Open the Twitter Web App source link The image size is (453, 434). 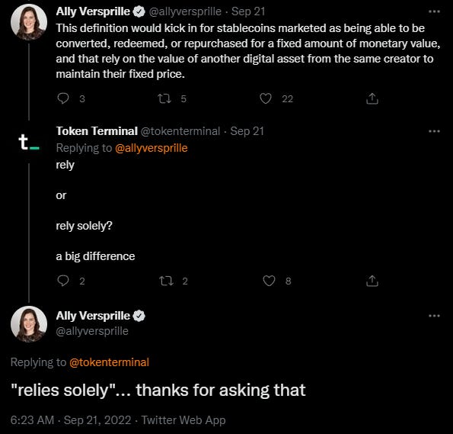[x=183, y=420]
